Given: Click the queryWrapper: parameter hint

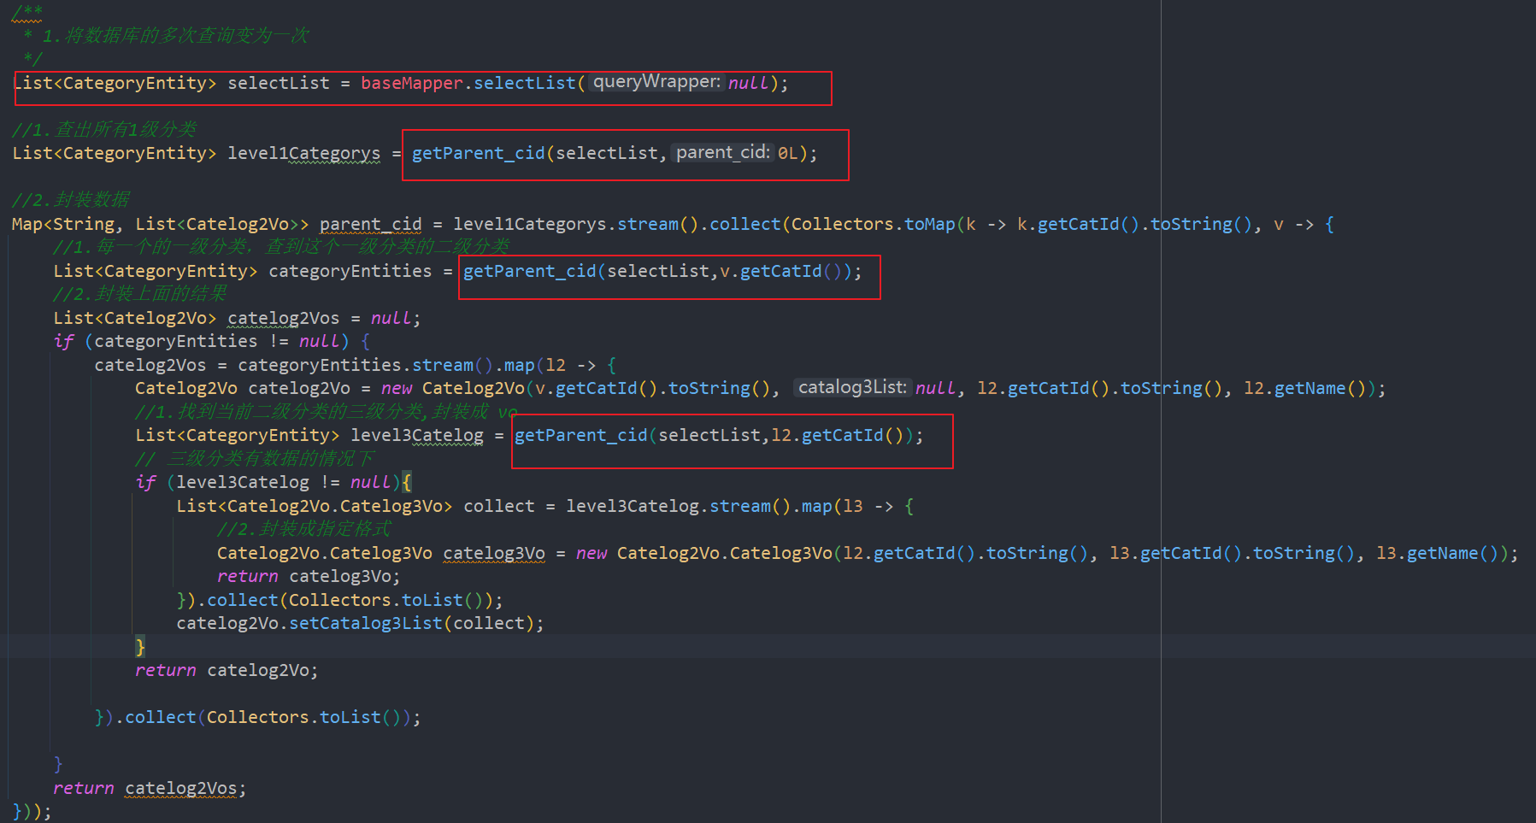Looking at the screenshot, I should [656, 82].
